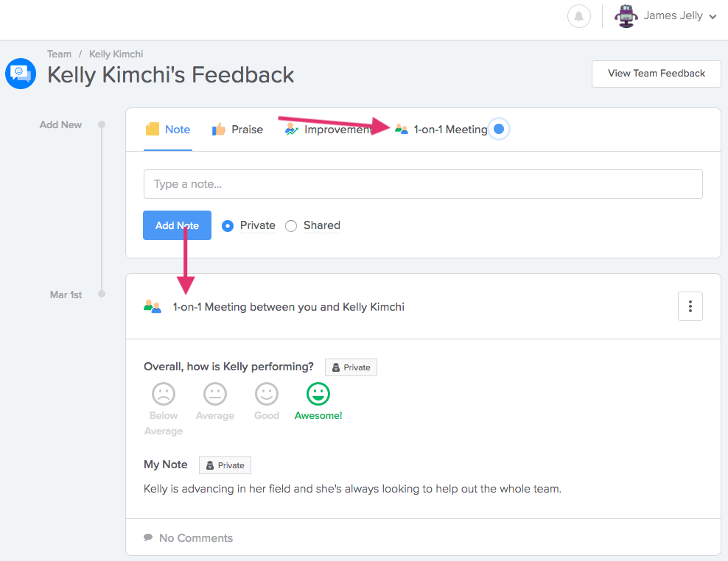The image size is (728, 561).
Task: Toggle Private lock badge next to My Note
Action: [x=225, y=465]
